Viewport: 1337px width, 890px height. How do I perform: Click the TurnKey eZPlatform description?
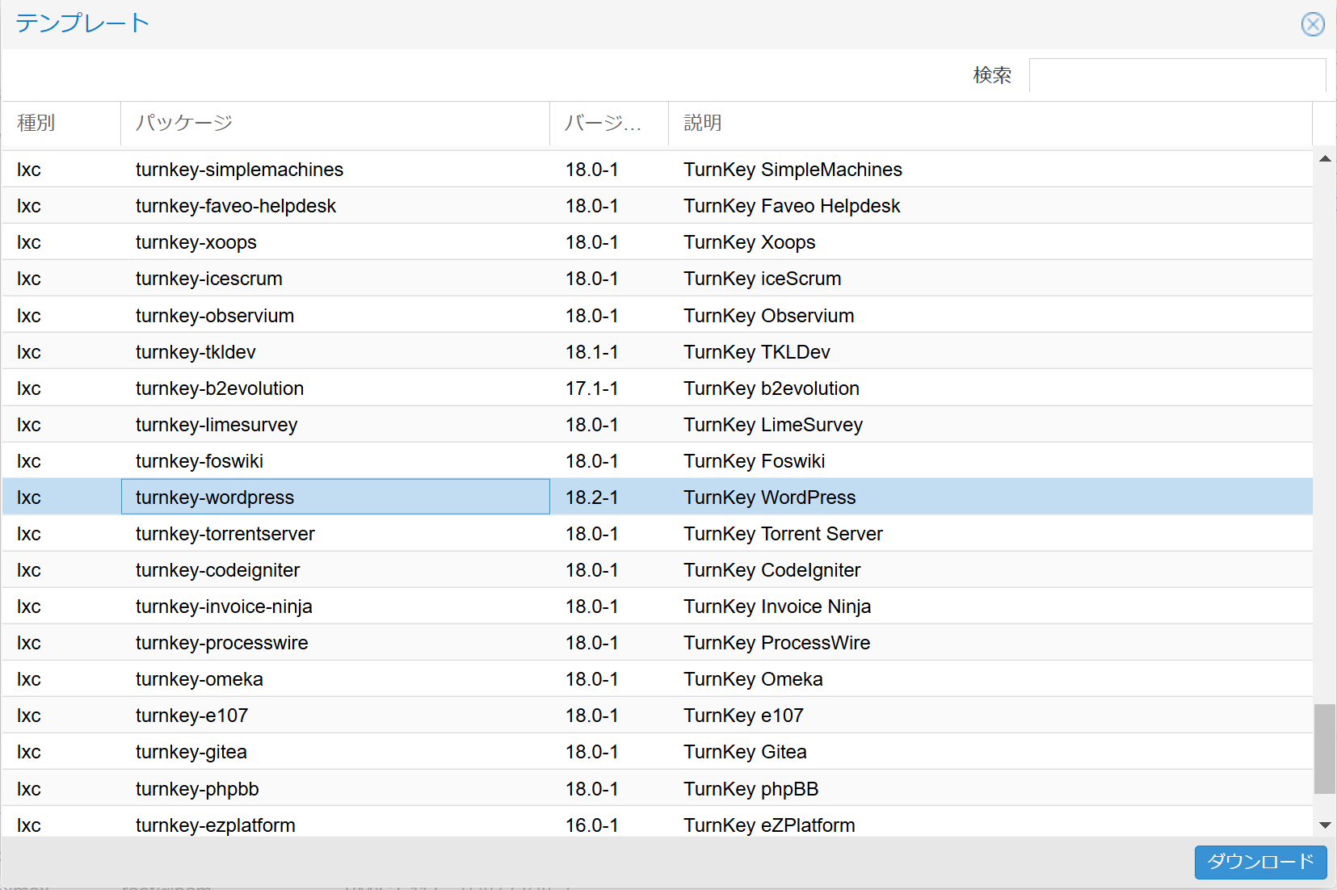click(769, 825)
